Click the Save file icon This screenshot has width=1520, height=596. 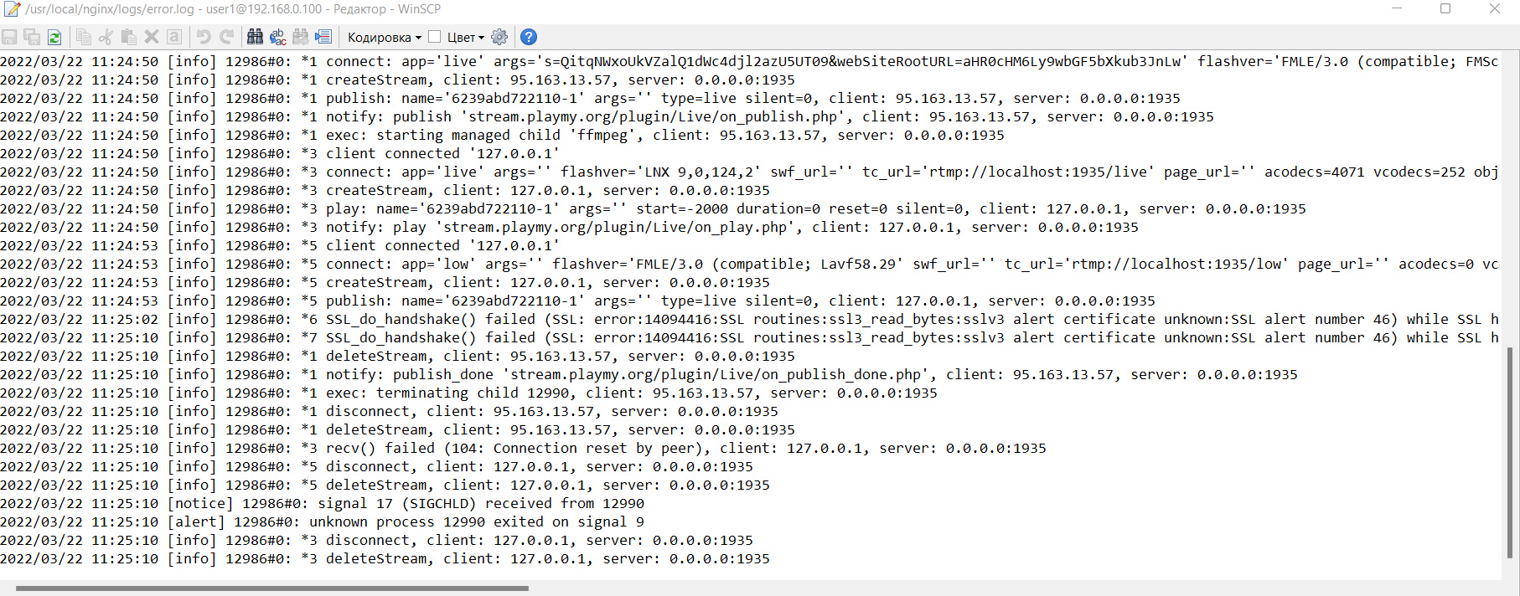(9, 37)
